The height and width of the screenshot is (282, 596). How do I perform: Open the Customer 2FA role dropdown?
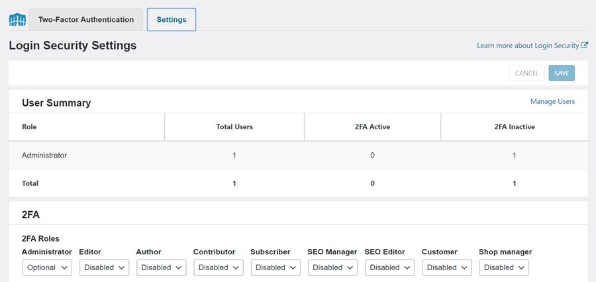tap(447, 267)
